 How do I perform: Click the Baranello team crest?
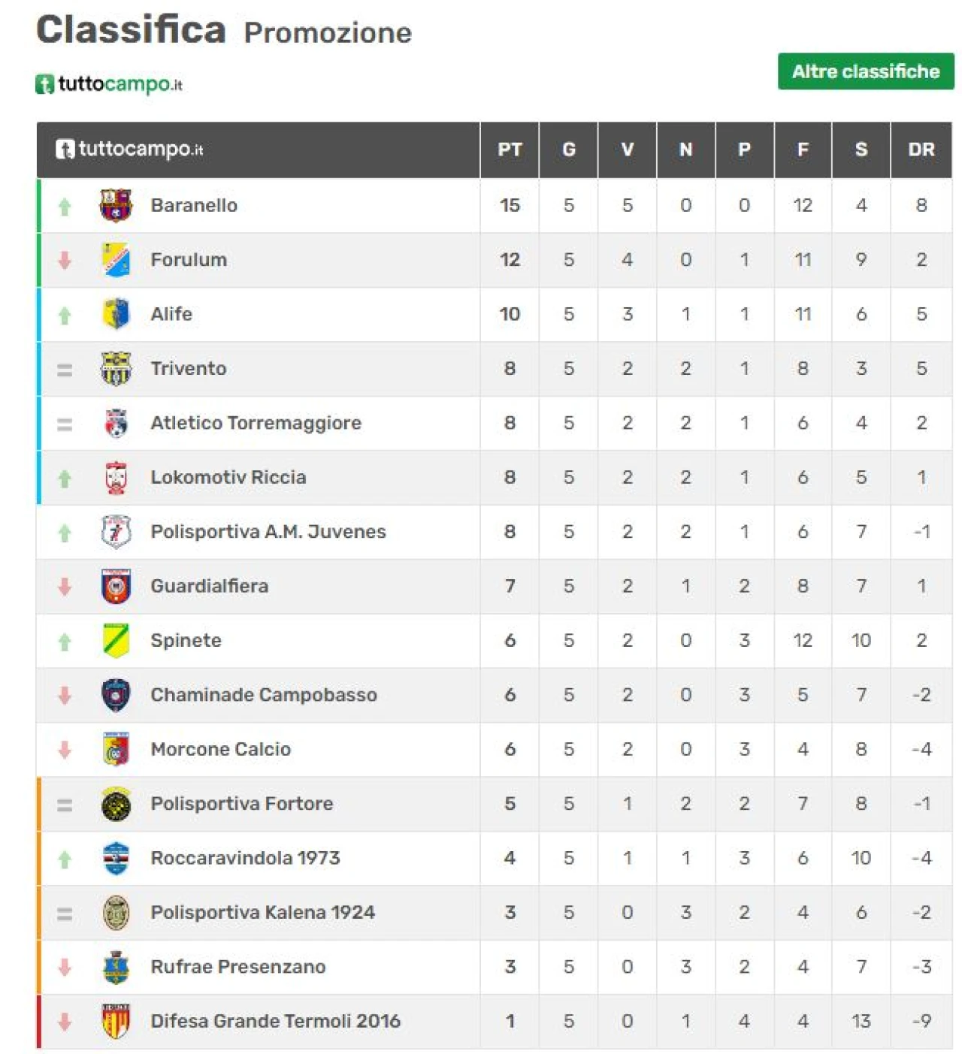coord(116,205)
